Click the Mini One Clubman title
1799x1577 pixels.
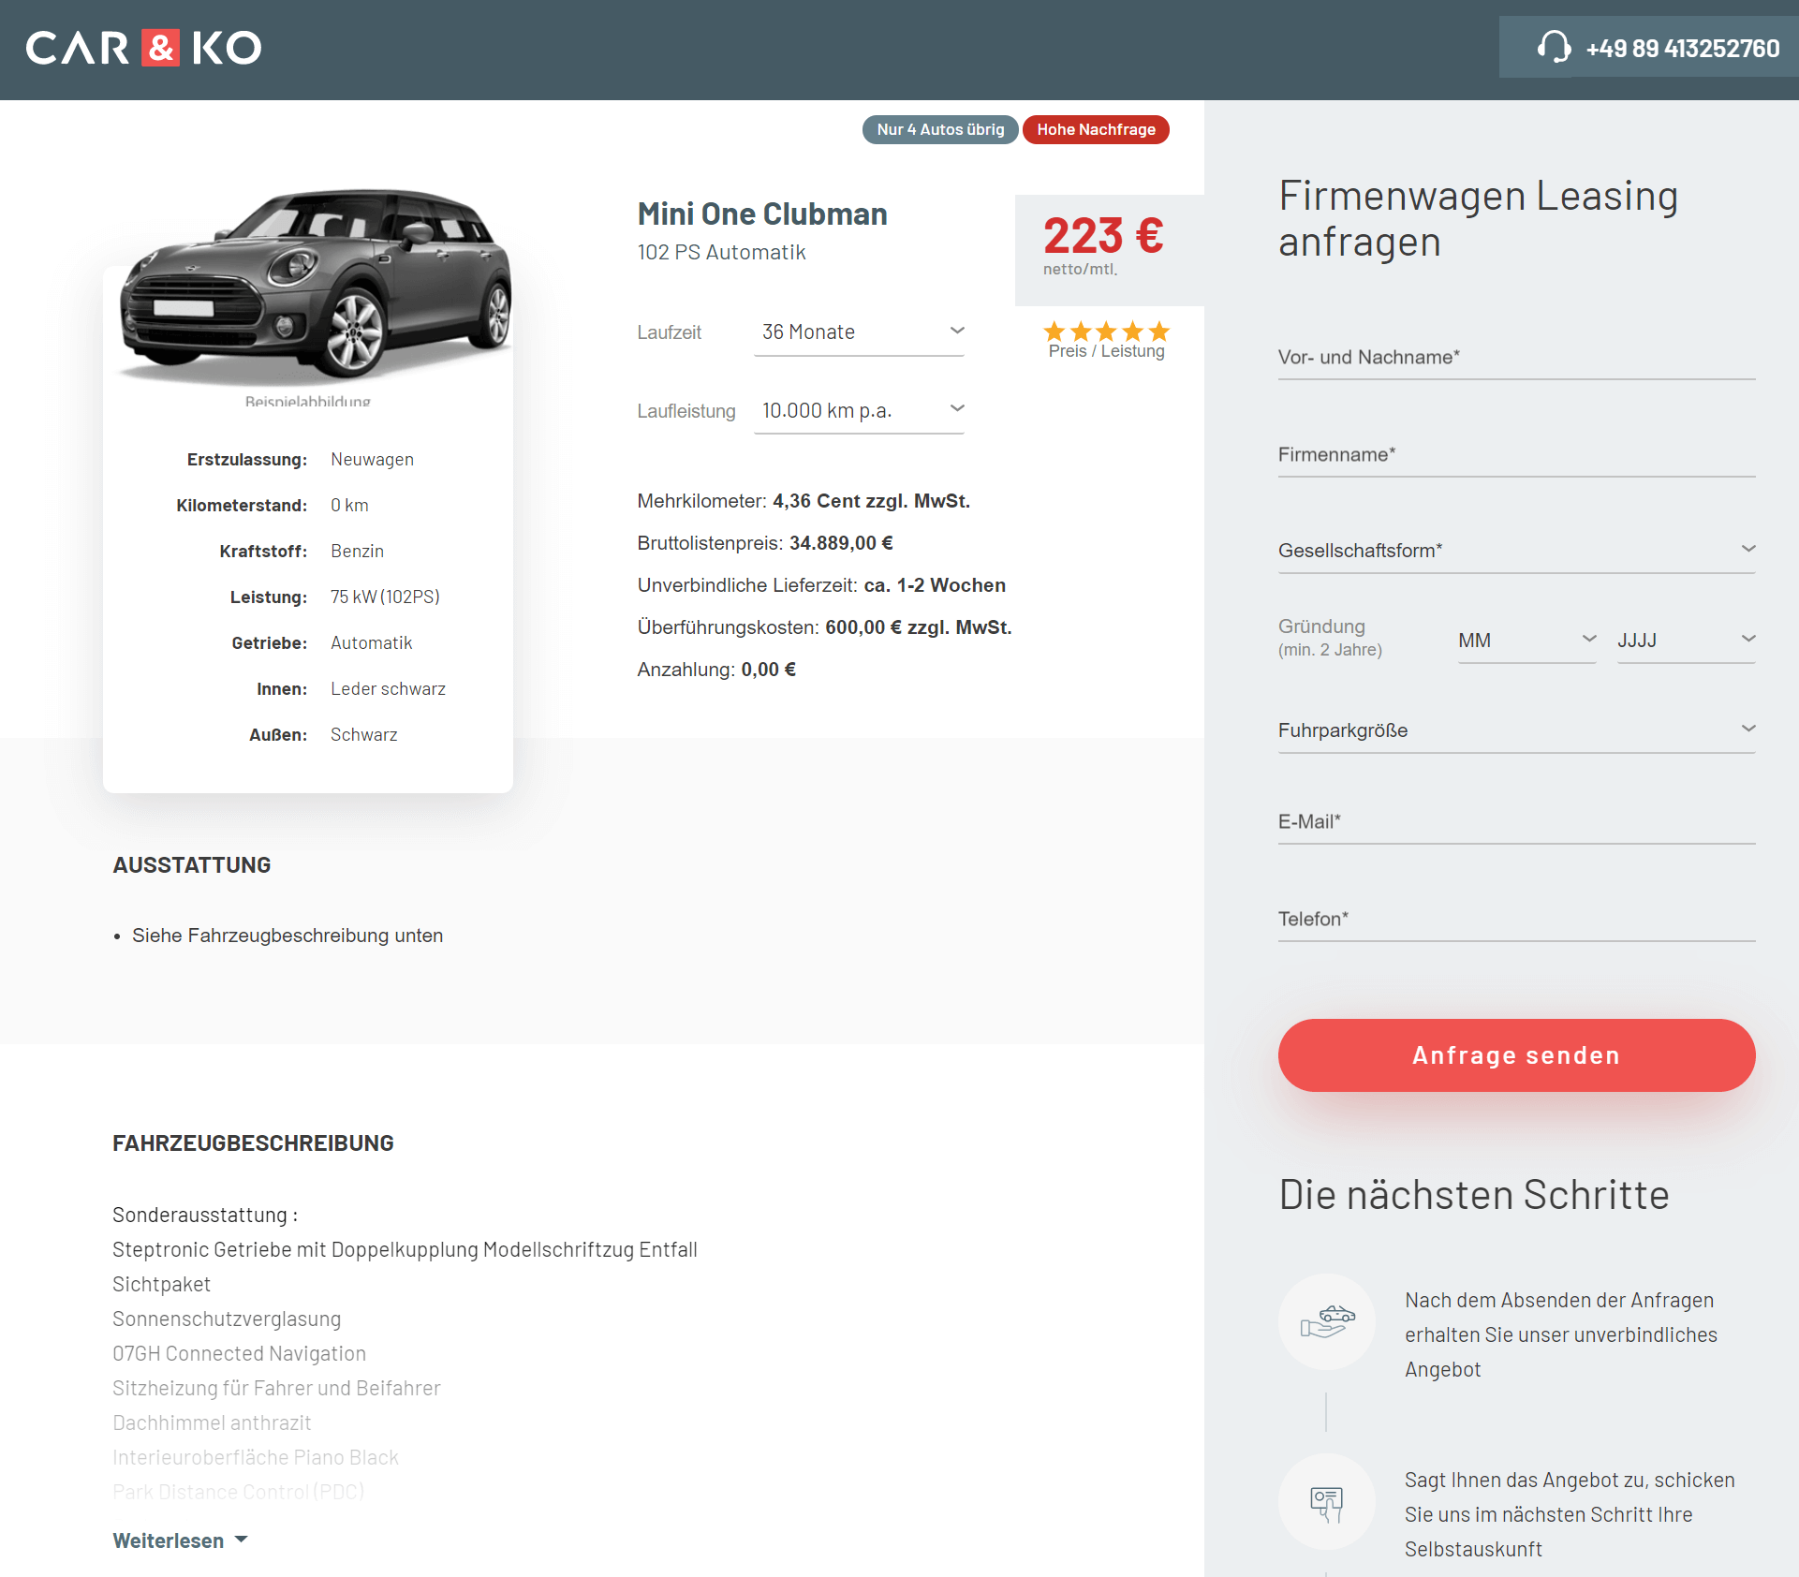click(x=762, y=214)
